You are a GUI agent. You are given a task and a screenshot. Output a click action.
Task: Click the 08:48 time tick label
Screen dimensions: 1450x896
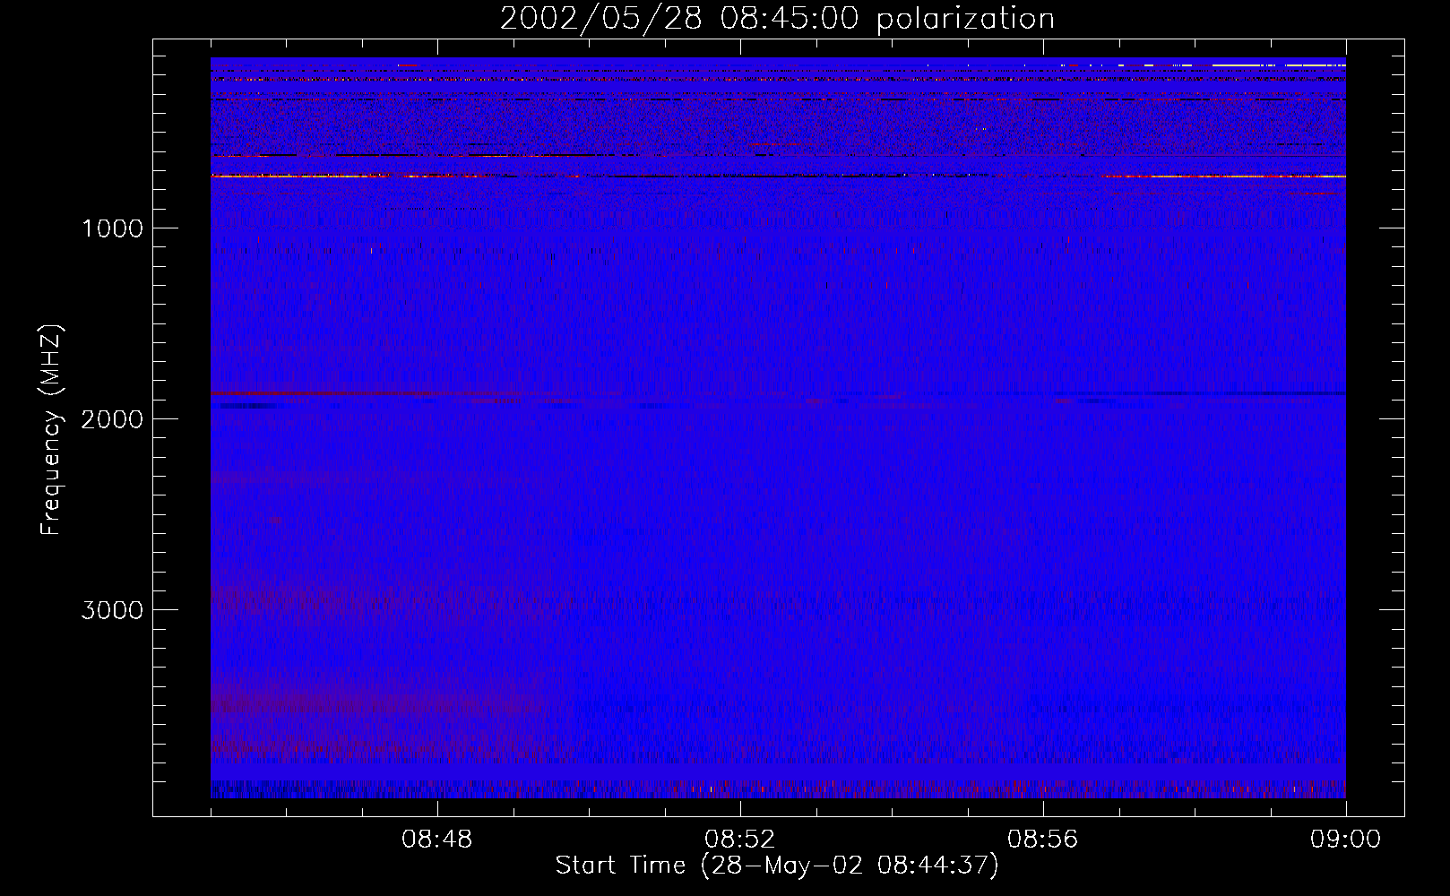437,840
